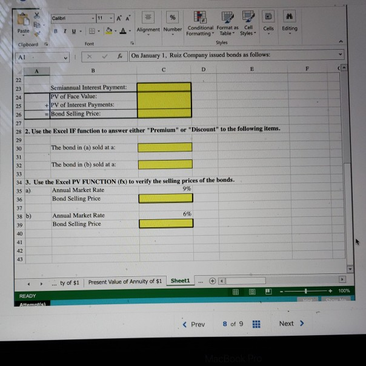
Task: Open the underline style dropdown arrow
Action: coord(81,32)
